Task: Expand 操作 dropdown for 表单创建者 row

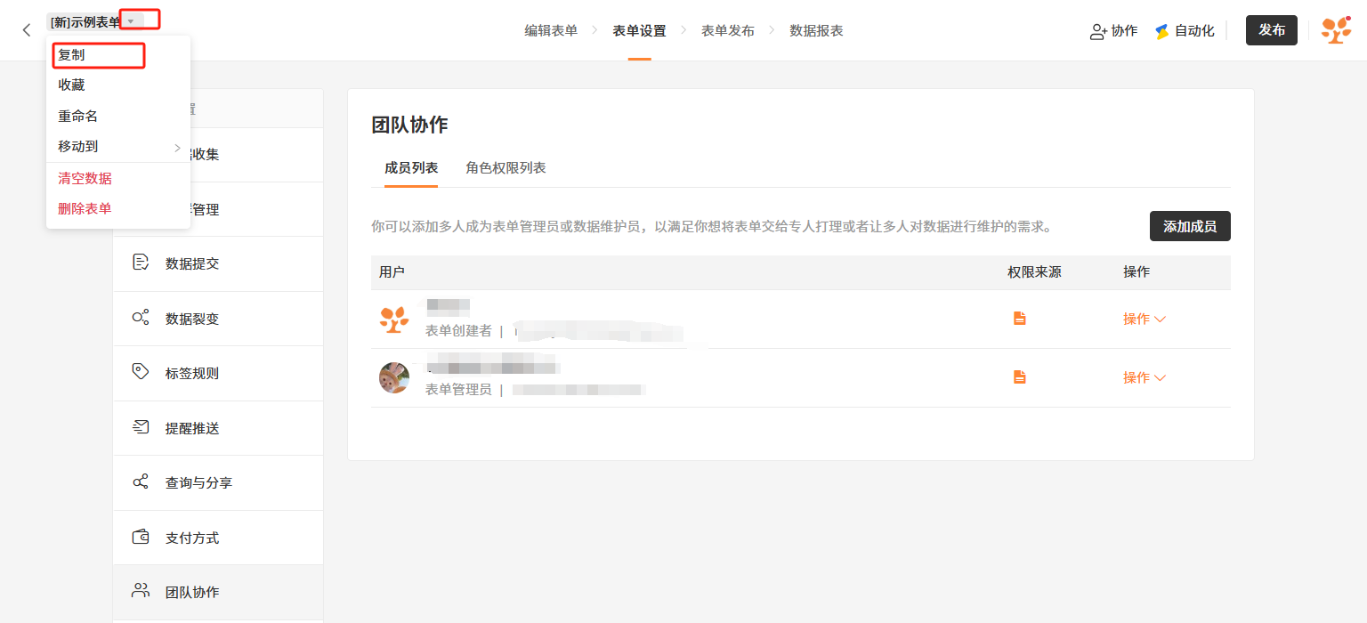Action: 1145,319
